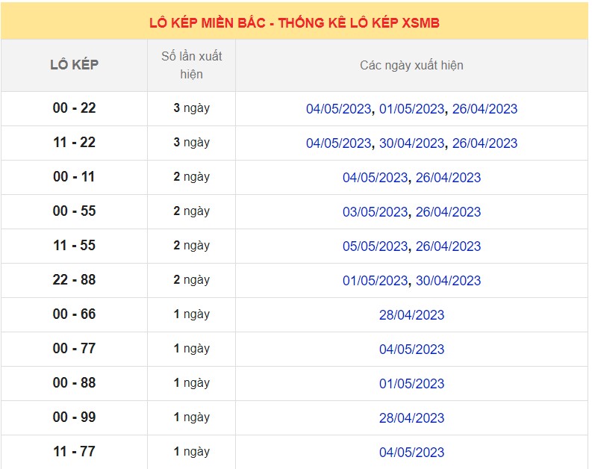Click 01/05/2023 date in 00 - 88 row
This screenshot has width=592, height=469.
411,384
